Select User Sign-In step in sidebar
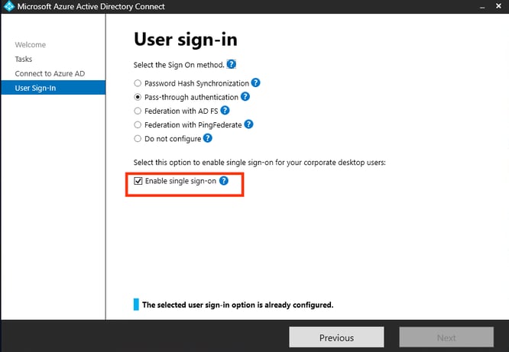 [35, 88]
